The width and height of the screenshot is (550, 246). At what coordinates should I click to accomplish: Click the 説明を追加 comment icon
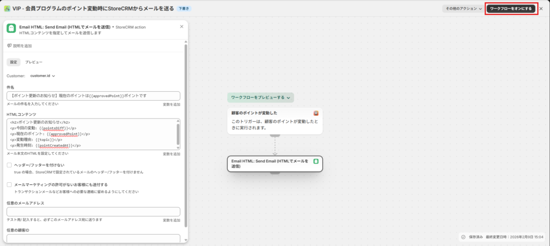tap(9, 46)
